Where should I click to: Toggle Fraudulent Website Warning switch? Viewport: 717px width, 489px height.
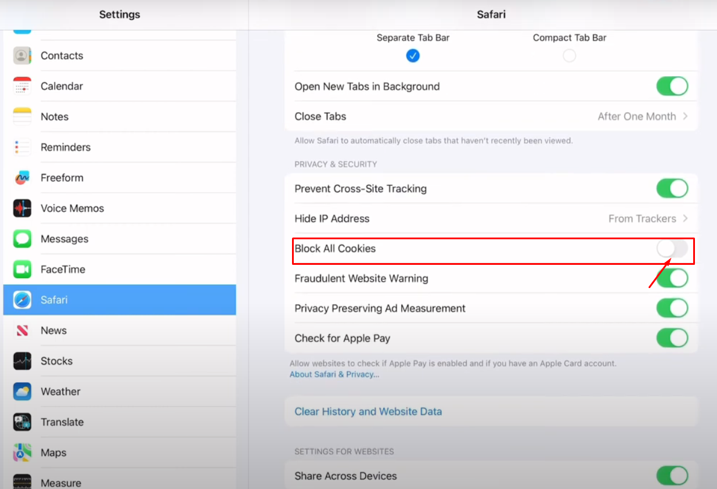coord(672,279)
